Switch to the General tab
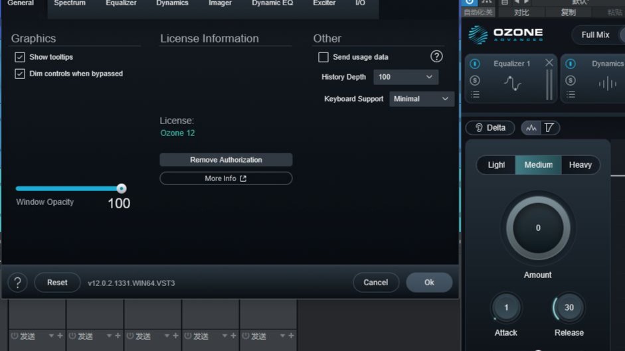Screen dimensions: 625x351 21,3
